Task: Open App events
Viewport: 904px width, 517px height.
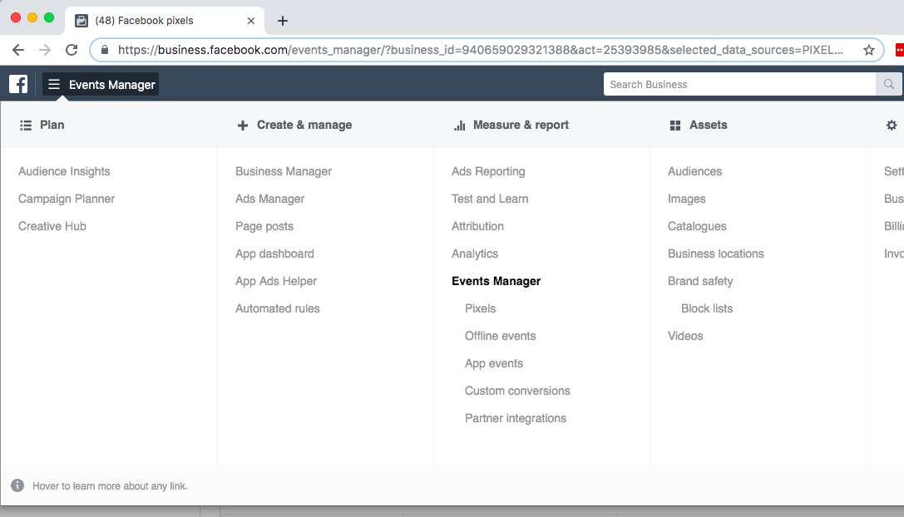Action: point(494,363)
